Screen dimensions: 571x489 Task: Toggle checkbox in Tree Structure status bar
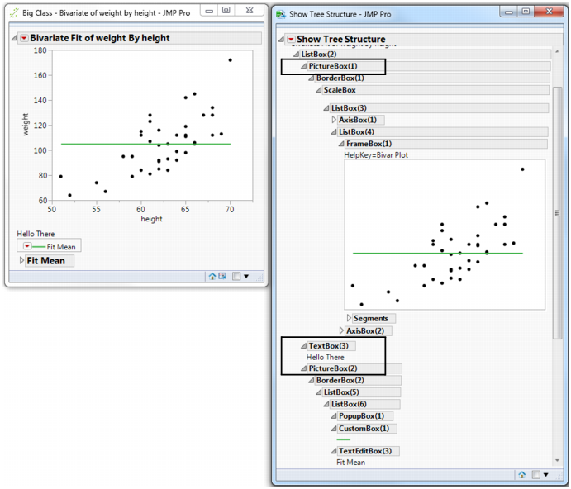click(x=536, y=475)
